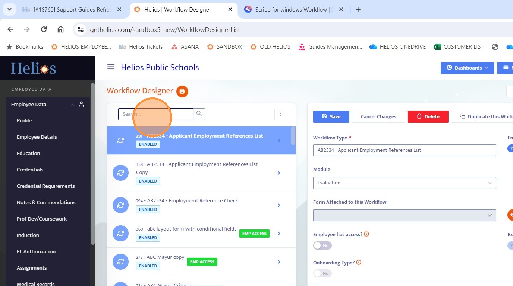Open the Form Attached to this Workflow dropdown
This screenshot has width=513, height=286.
click(405, 215)
